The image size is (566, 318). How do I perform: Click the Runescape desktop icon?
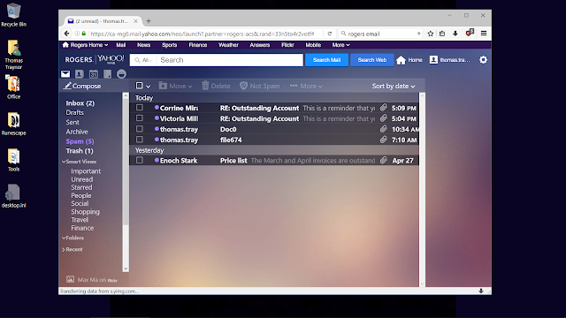14,124
